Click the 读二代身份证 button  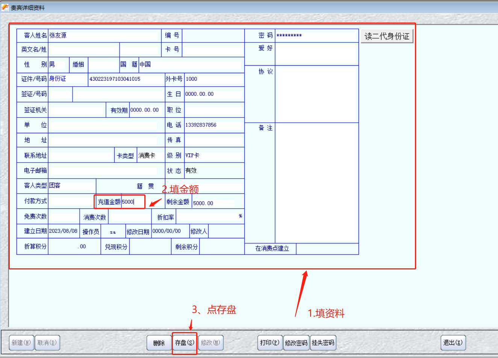pos(387,36)
